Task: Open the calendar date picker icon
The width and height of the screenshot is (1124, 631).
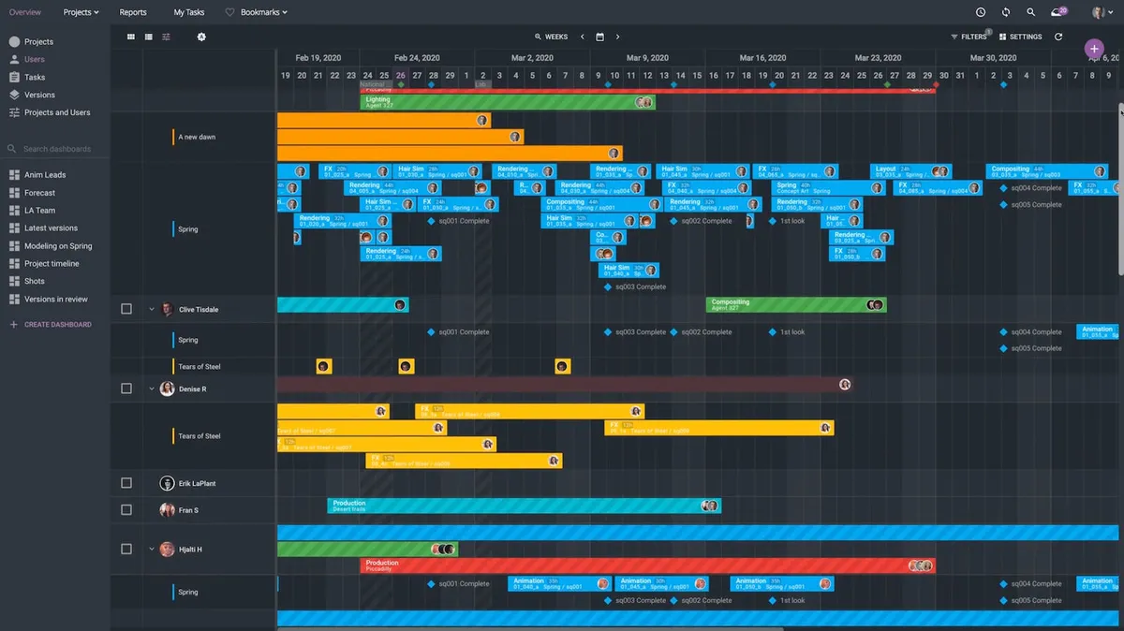Action: [x=599, y=37]
